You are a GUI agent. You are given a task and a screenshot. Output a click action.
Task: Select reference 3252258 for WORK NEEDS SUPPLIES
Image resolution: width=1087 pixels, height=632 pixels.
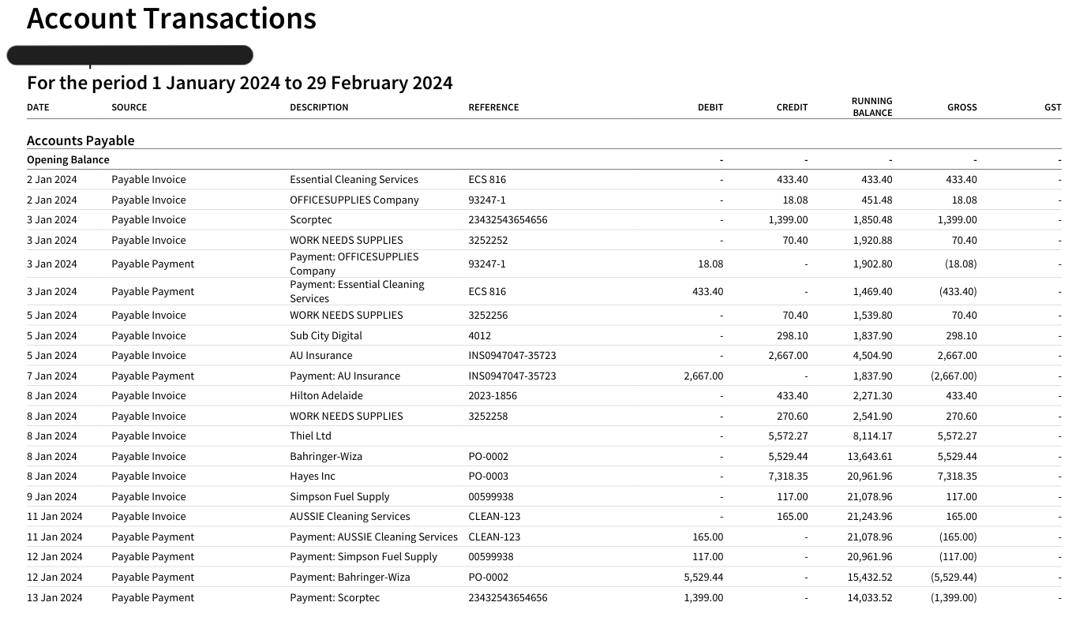pyautogui.click(x=488, y=417)
